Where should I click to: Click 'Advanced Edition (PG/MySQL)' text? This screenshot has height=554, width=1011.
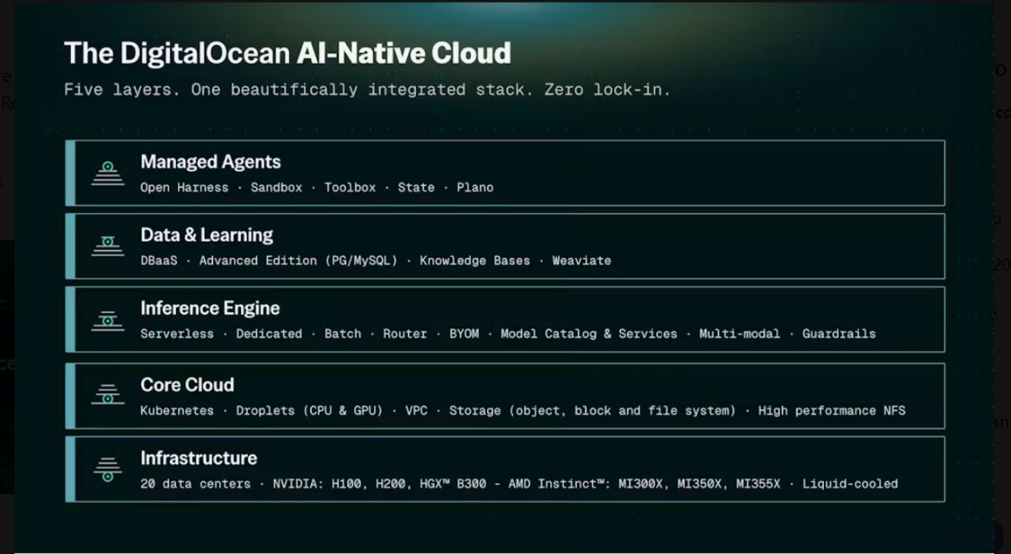pyautogui.click(x=298, y=261)
